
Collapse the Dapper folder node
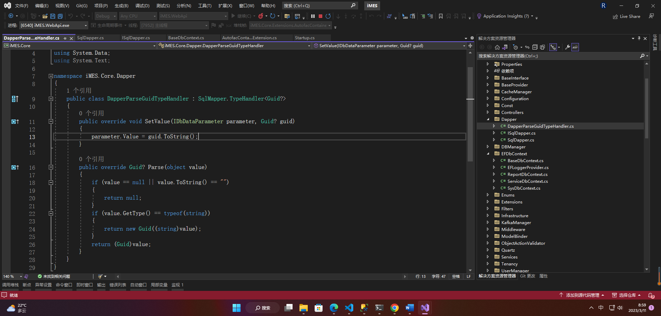tap(488, 119)
